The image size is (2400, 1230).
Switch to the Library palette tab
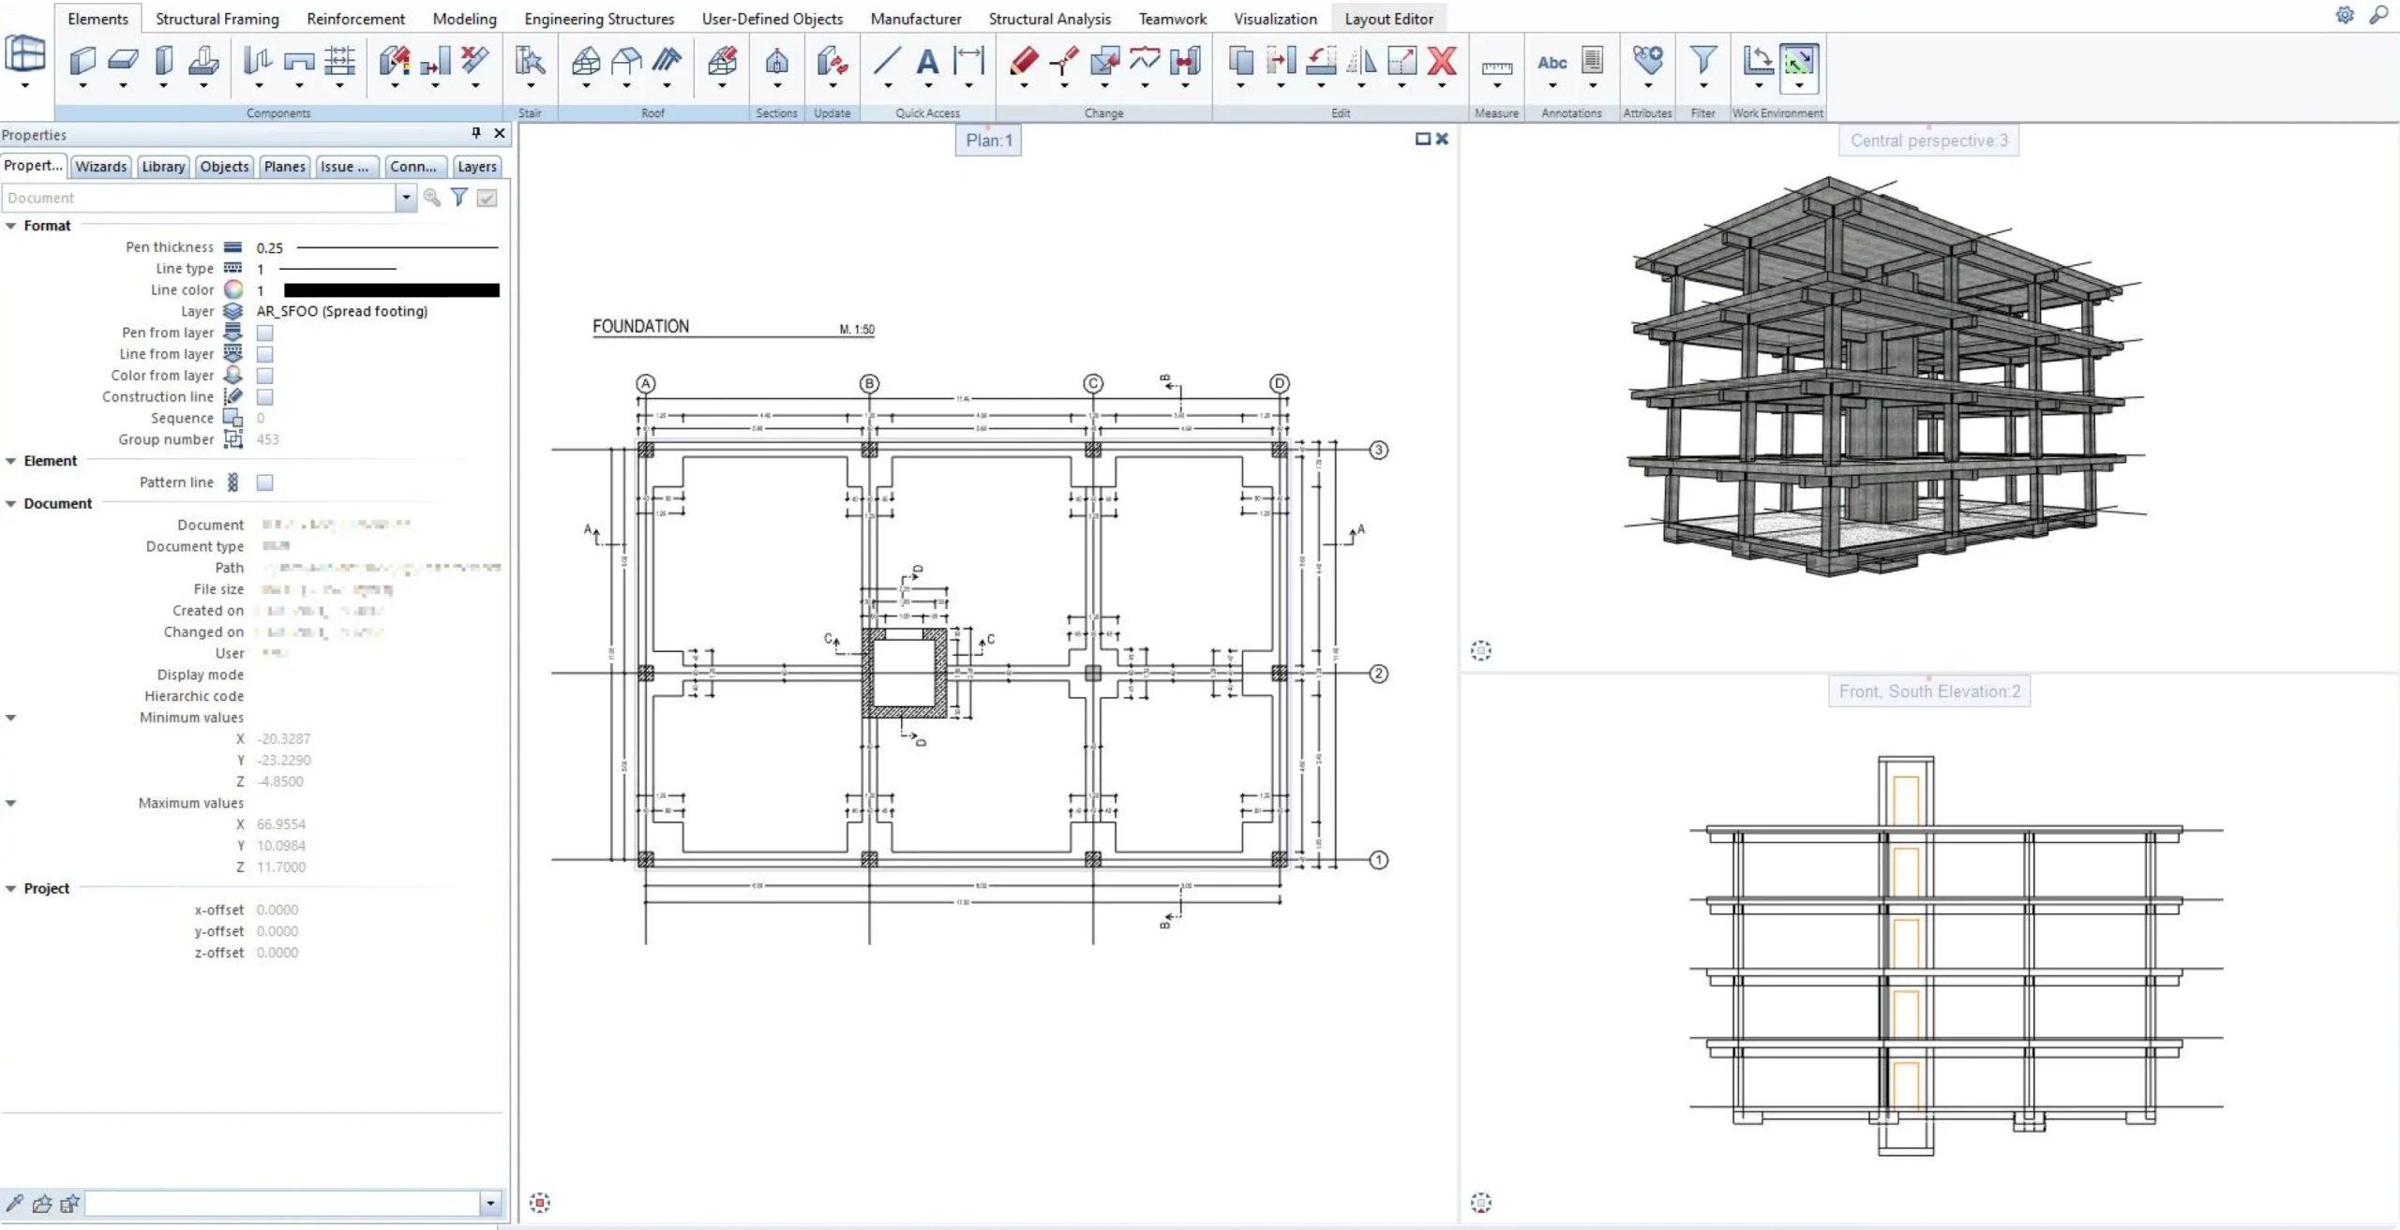click(163, 167)
